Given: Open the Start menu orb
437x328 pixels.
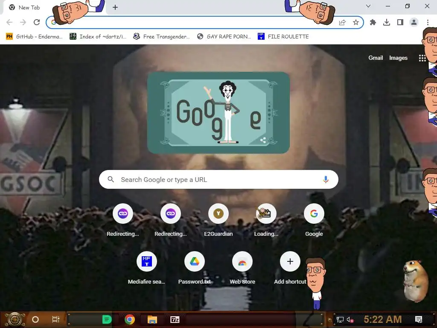Looking at the screenshot, I should [15, 319].
